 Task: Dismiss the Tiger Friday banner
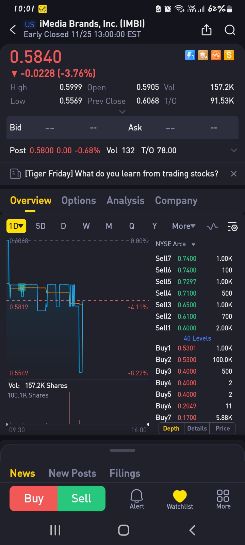pos(234,174)
